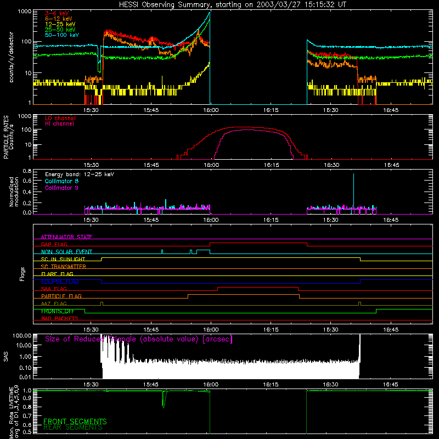Select the BAD_PACKETS flag label

pyautogui.click(x=60, y=318)
